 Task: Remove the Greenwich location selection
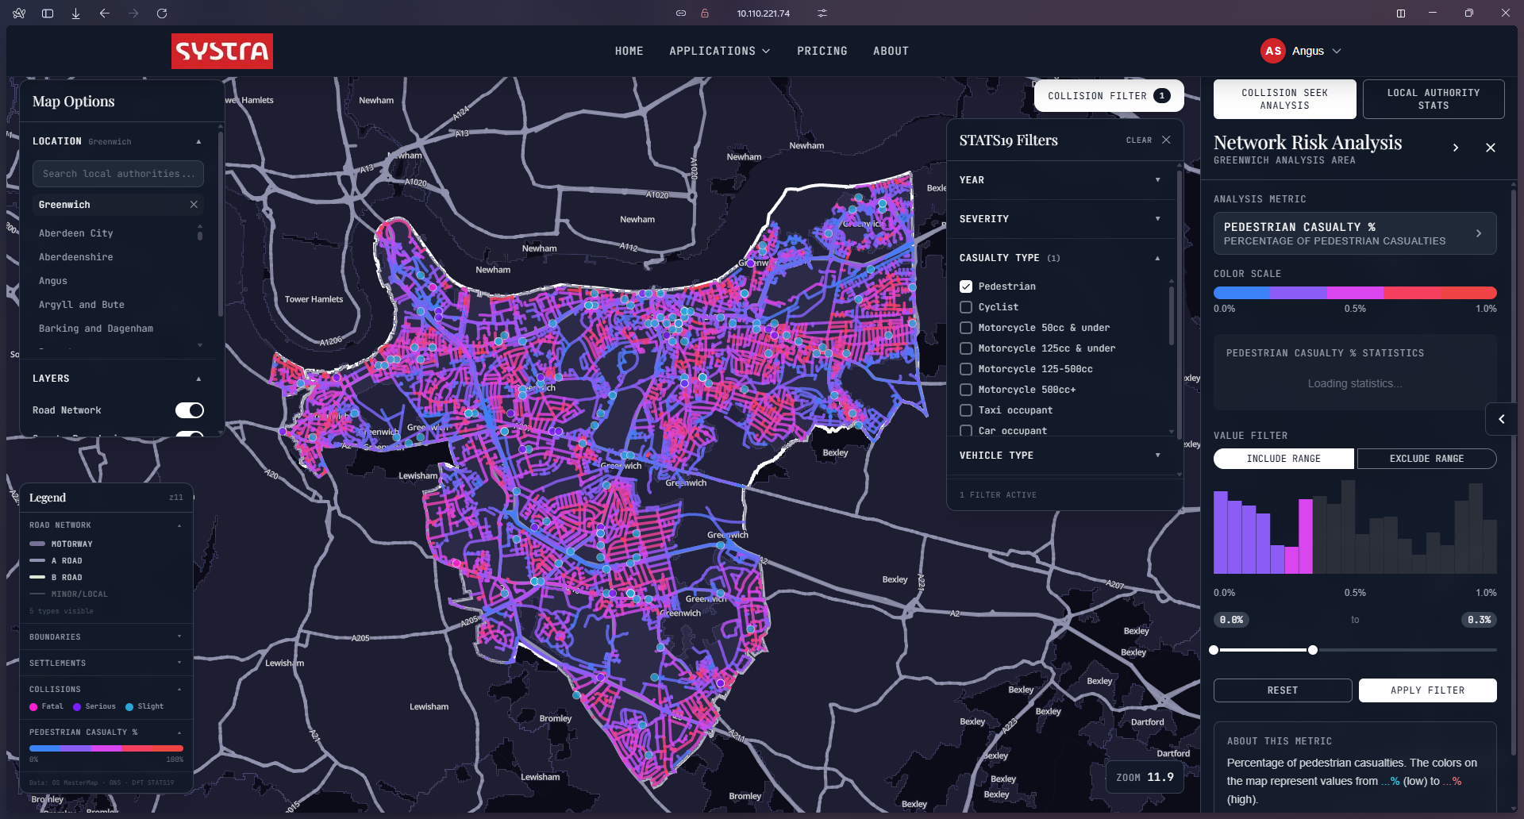194,205
